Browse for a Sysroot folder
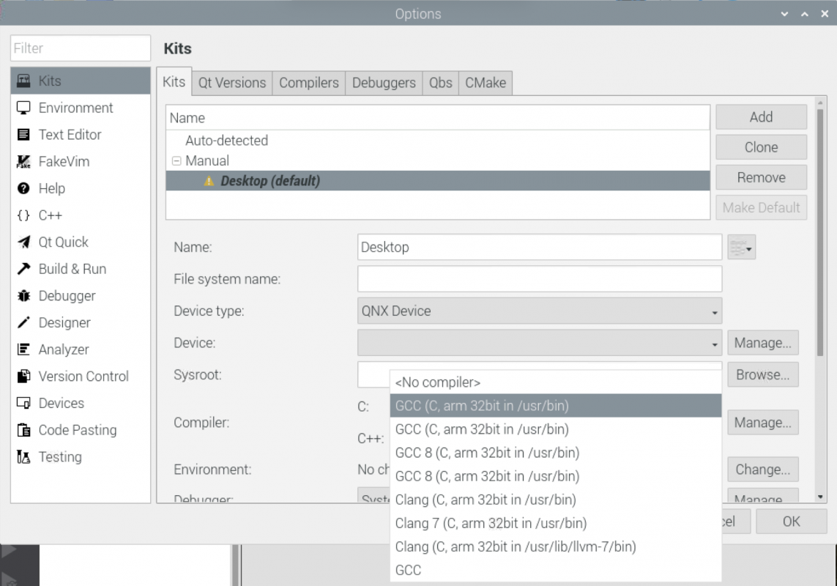The width and height of the screenshot is (837, 586). coord(763,374)
